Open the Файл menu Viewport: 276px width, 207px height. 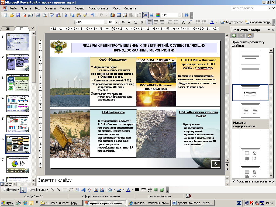pos(13,8)
